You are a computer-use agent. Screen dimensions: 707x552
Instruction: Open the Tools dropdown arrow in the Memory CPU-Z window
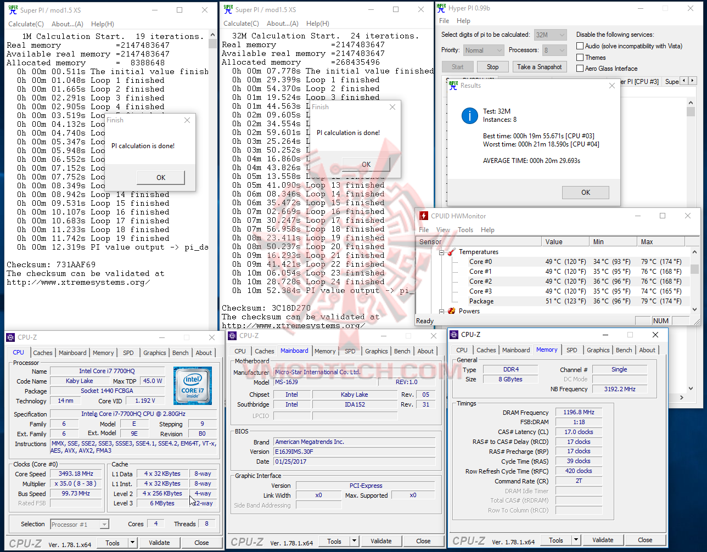(576, 540)
